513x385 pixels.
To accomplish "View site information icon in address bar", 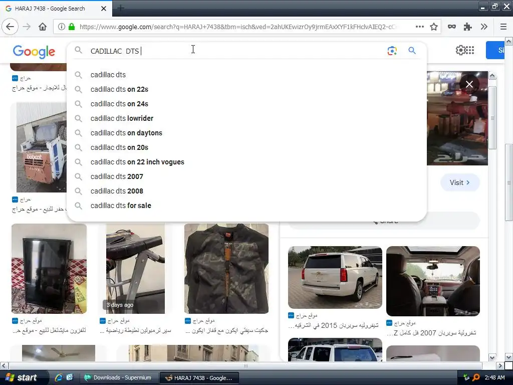I will tap(61, 27).
